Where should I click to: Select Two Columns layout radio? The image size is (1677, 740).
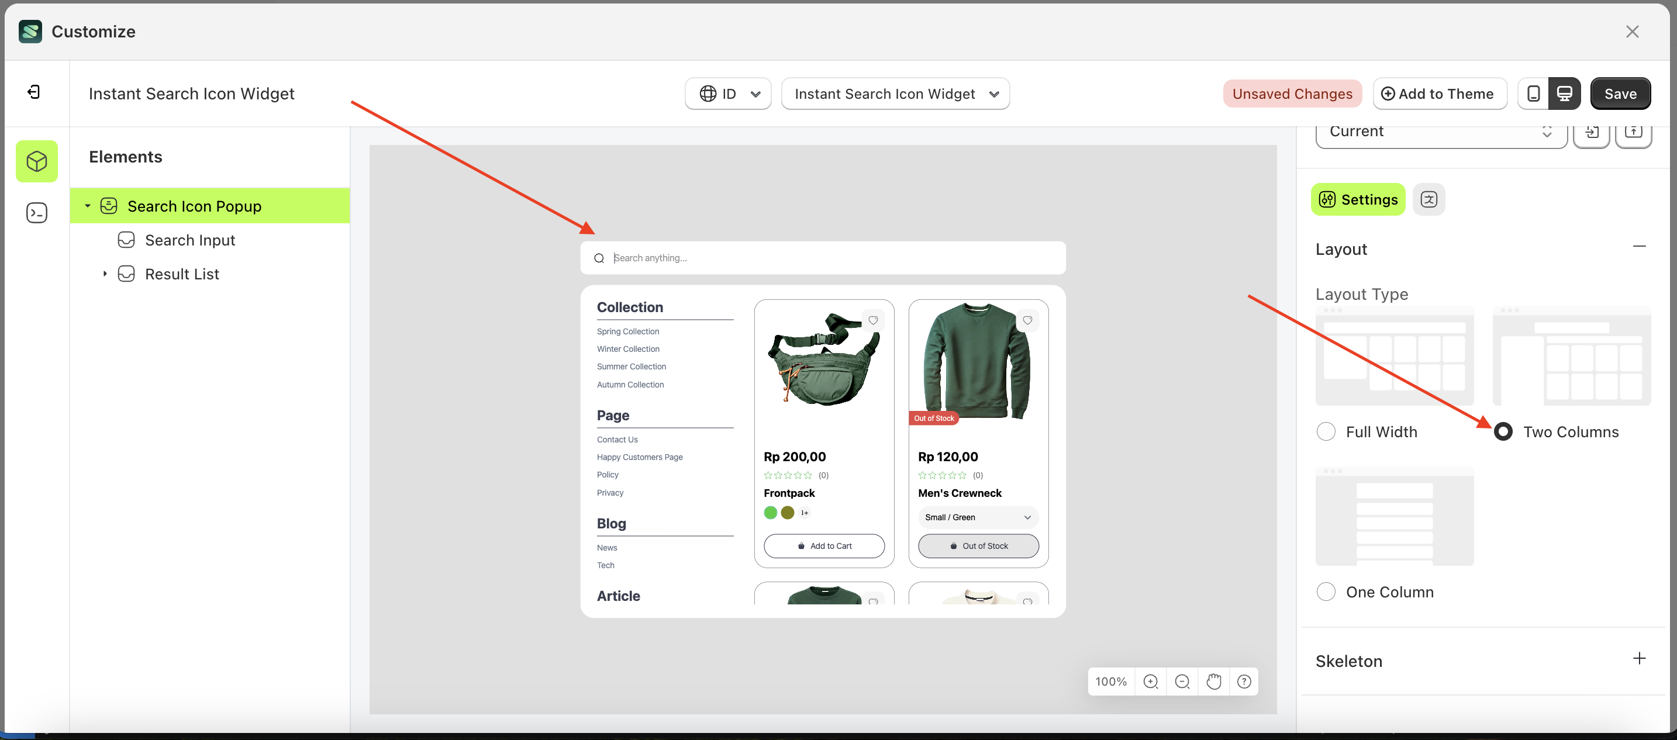point(1503,431)
